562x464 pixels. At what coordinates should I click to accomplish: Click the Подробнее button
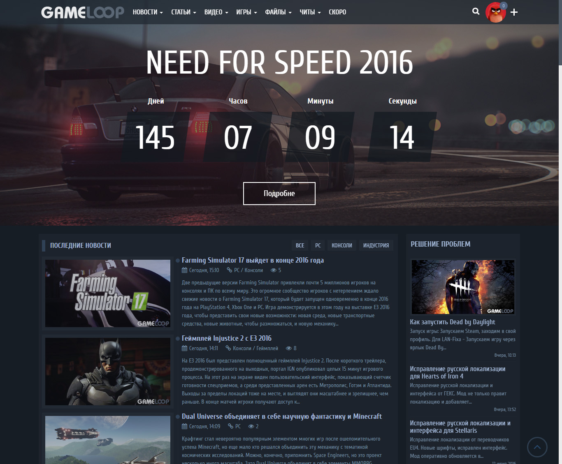[279, 194]
